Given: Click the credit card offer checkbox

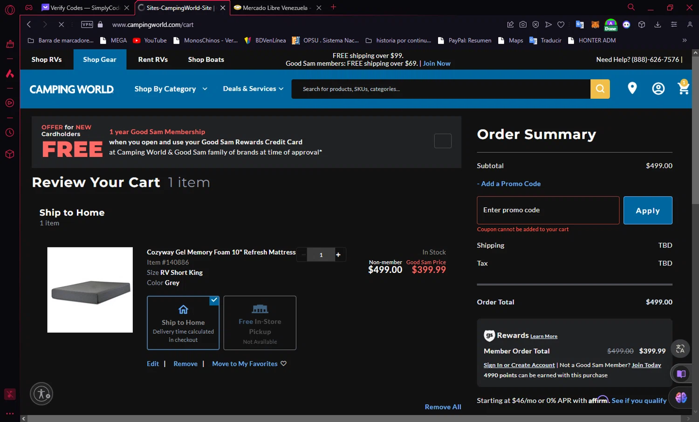Looking at the screenshot, I should [443, 141].
